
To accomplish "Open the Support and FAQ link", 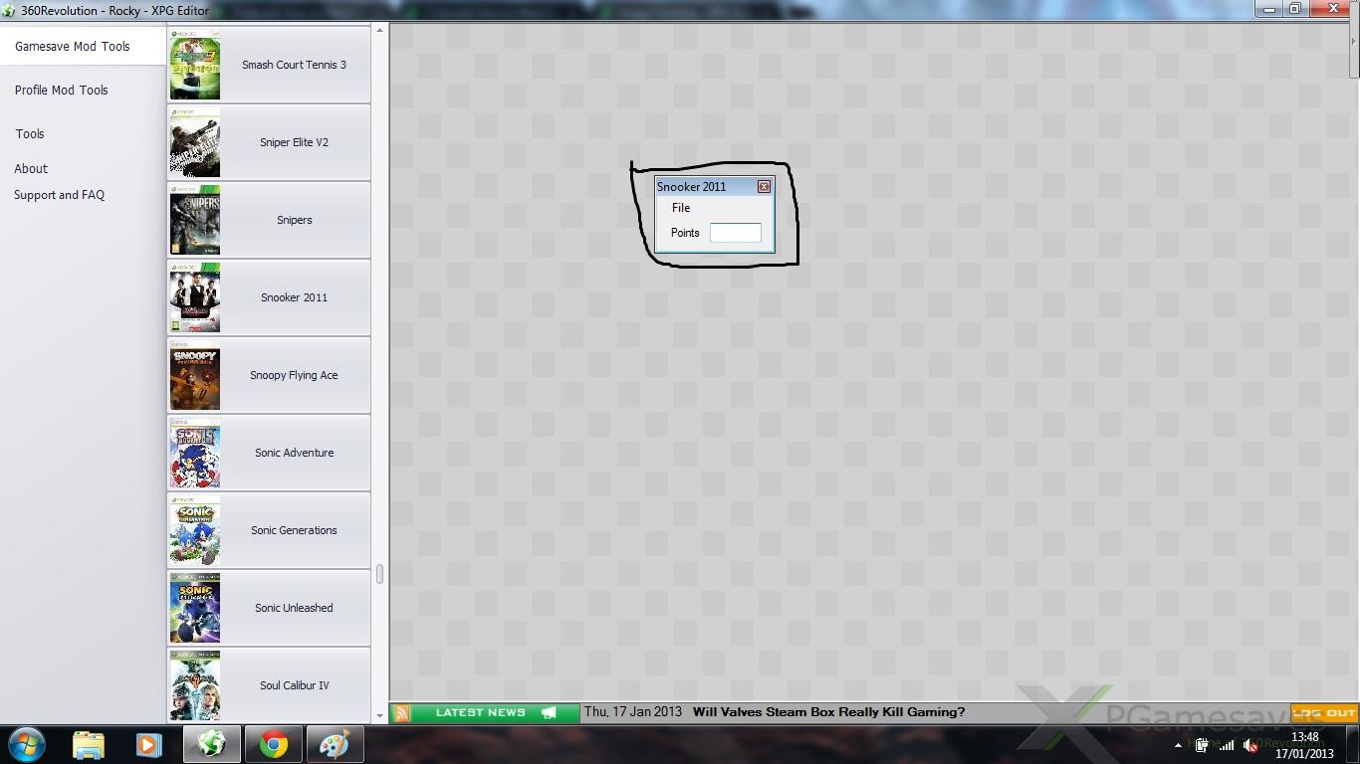I will click(59, 195).
